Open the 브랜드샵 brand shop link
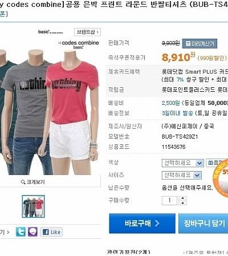The width and height of the screenshot is (228, 256). 87,32
